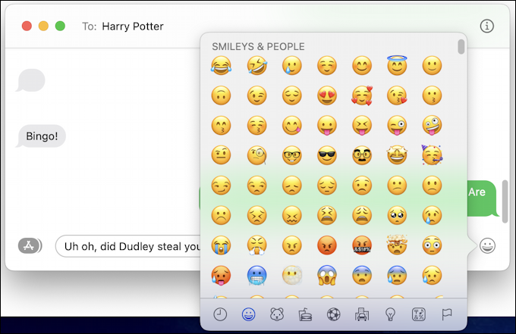
Task: Pick the face with steam from nose emoji
Action: [256, 245]
